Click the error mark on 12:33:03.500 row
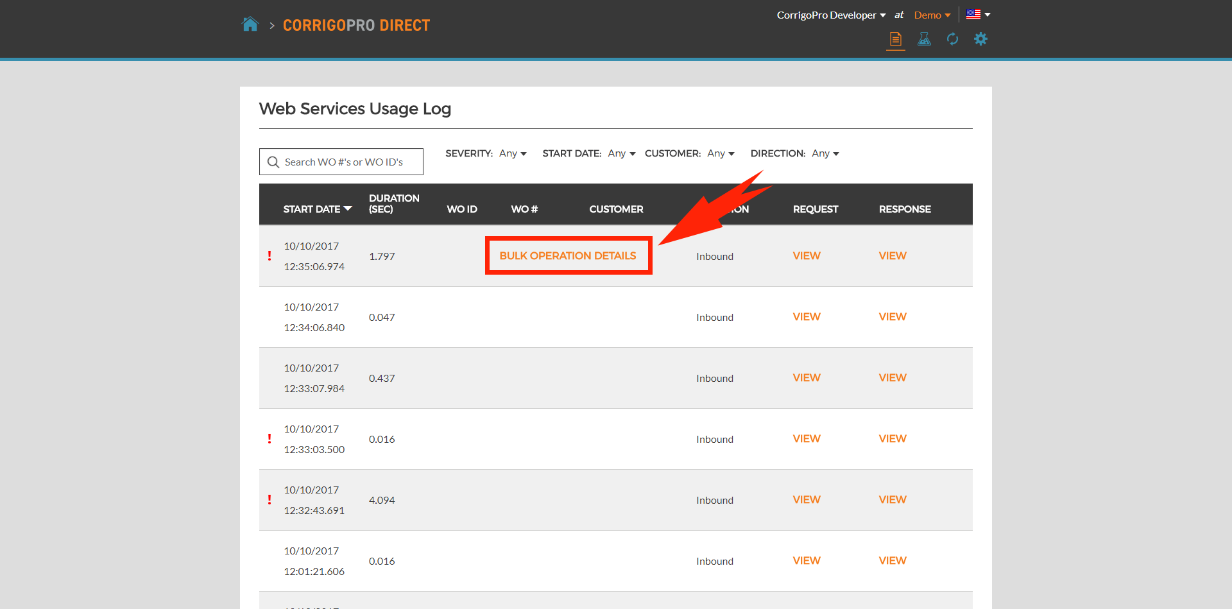 [x=269, y=438]
